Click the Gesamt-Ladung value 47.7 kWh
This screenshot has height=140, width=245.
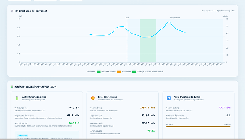click(225, 108)
